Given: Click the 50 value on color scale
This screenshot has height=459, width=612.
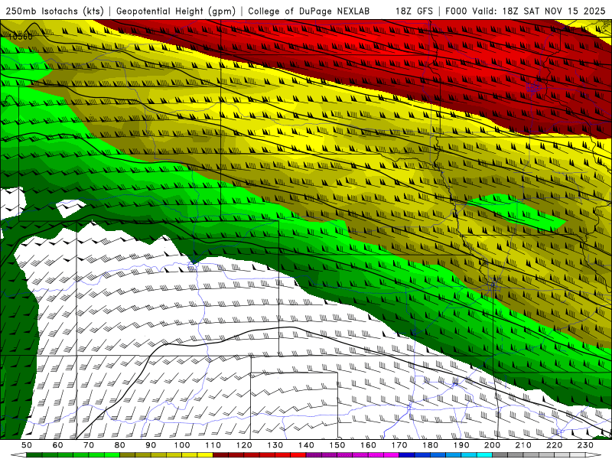Looking at the screenshot, I should pyautogui.click(x=27, y=445).
